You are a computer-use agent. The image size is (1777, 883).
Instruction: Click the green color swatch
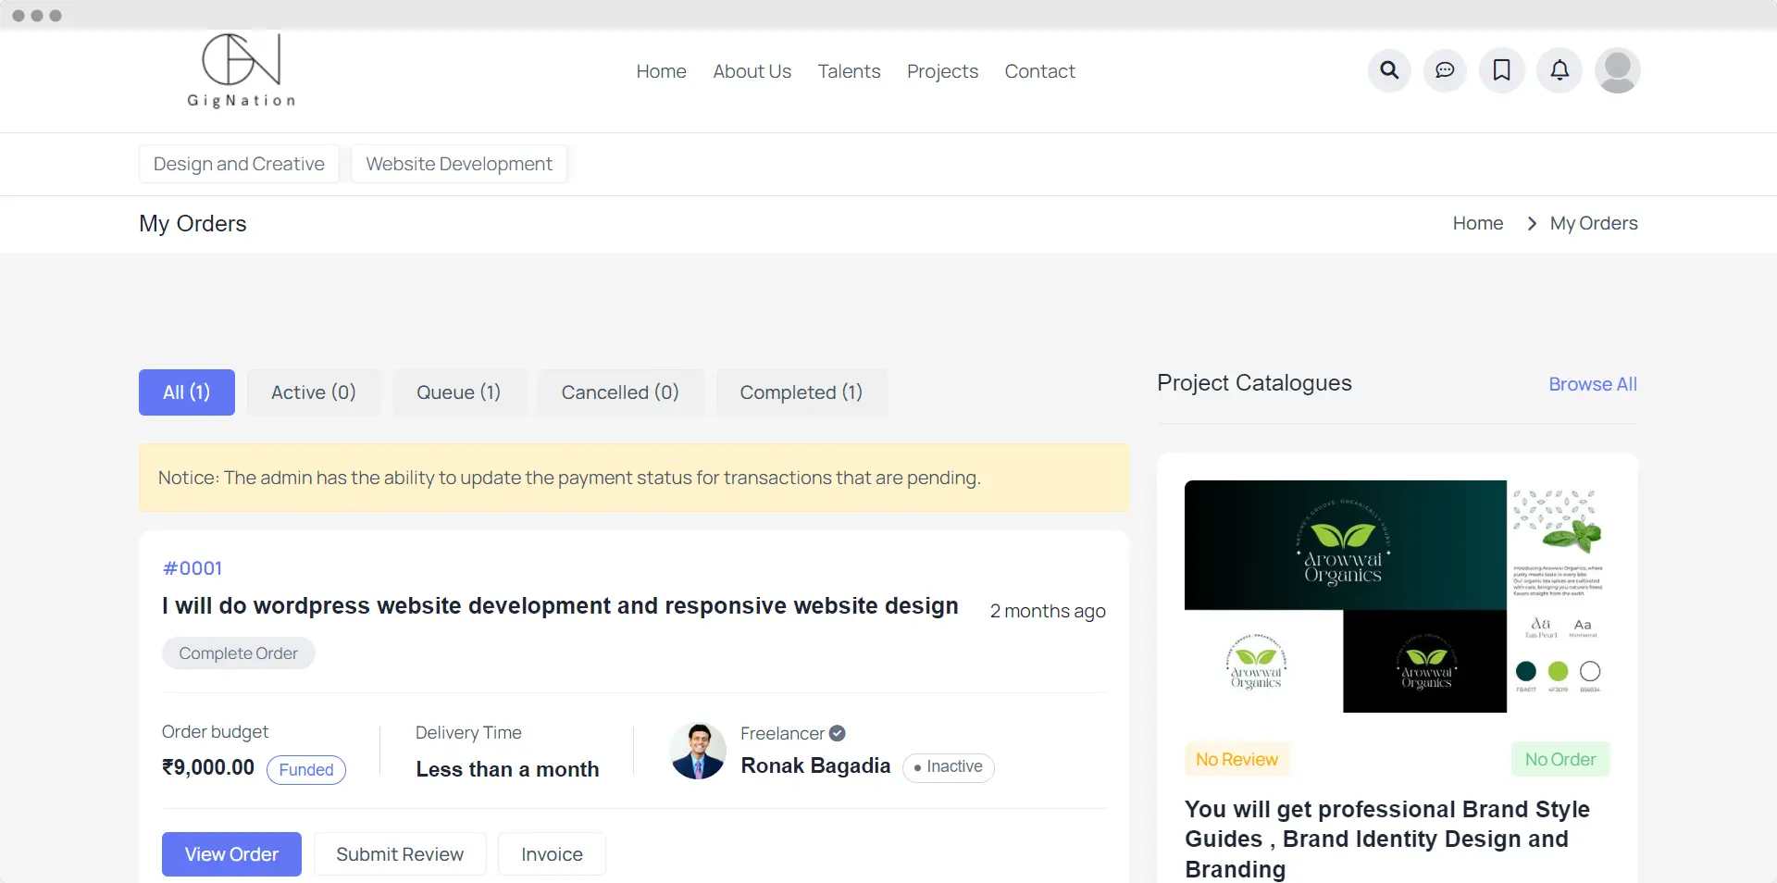click(1559, 671)
